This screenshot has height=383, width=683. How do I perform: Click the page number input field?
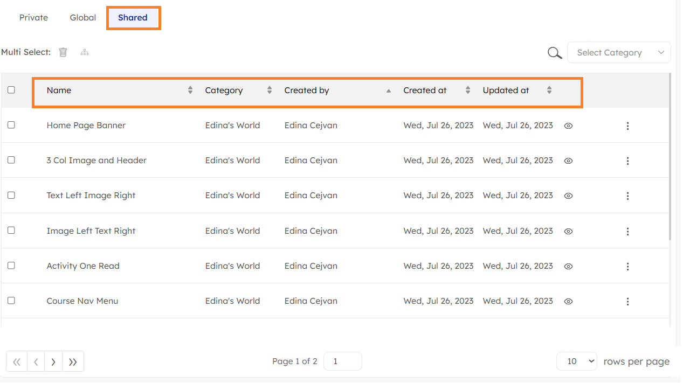pos(342,361)
